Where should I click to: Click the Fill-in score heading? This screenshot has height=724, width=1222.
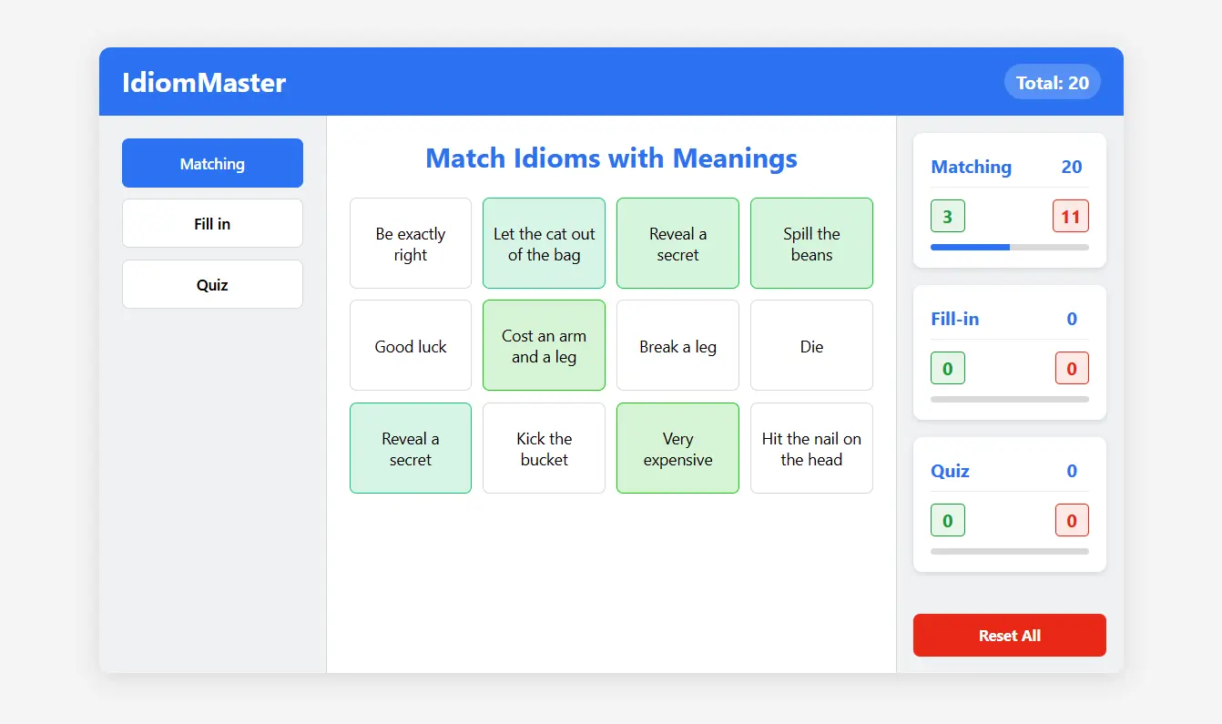click(x=955, y=319)
